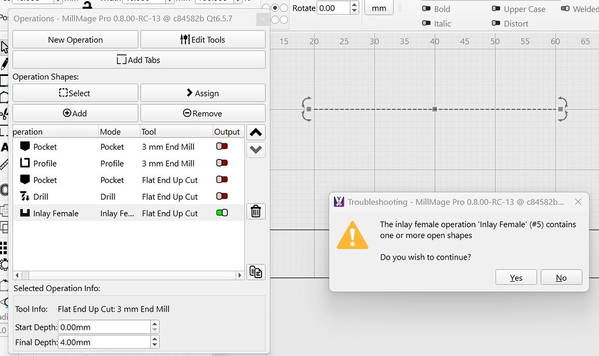The height and width of the screenshot is (356, 599).
Task: Click Add shapes button
Action: [x=75, y=113]
